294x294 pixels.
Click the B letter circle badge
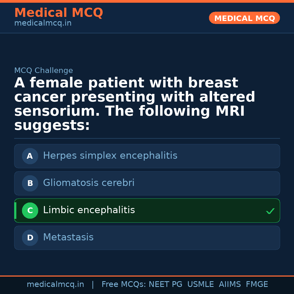point(30,183)
